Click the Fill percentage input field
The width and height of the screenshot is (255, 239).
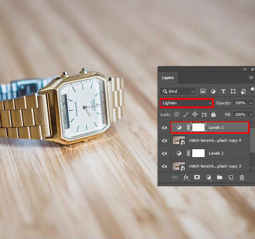tap(240, 114)
